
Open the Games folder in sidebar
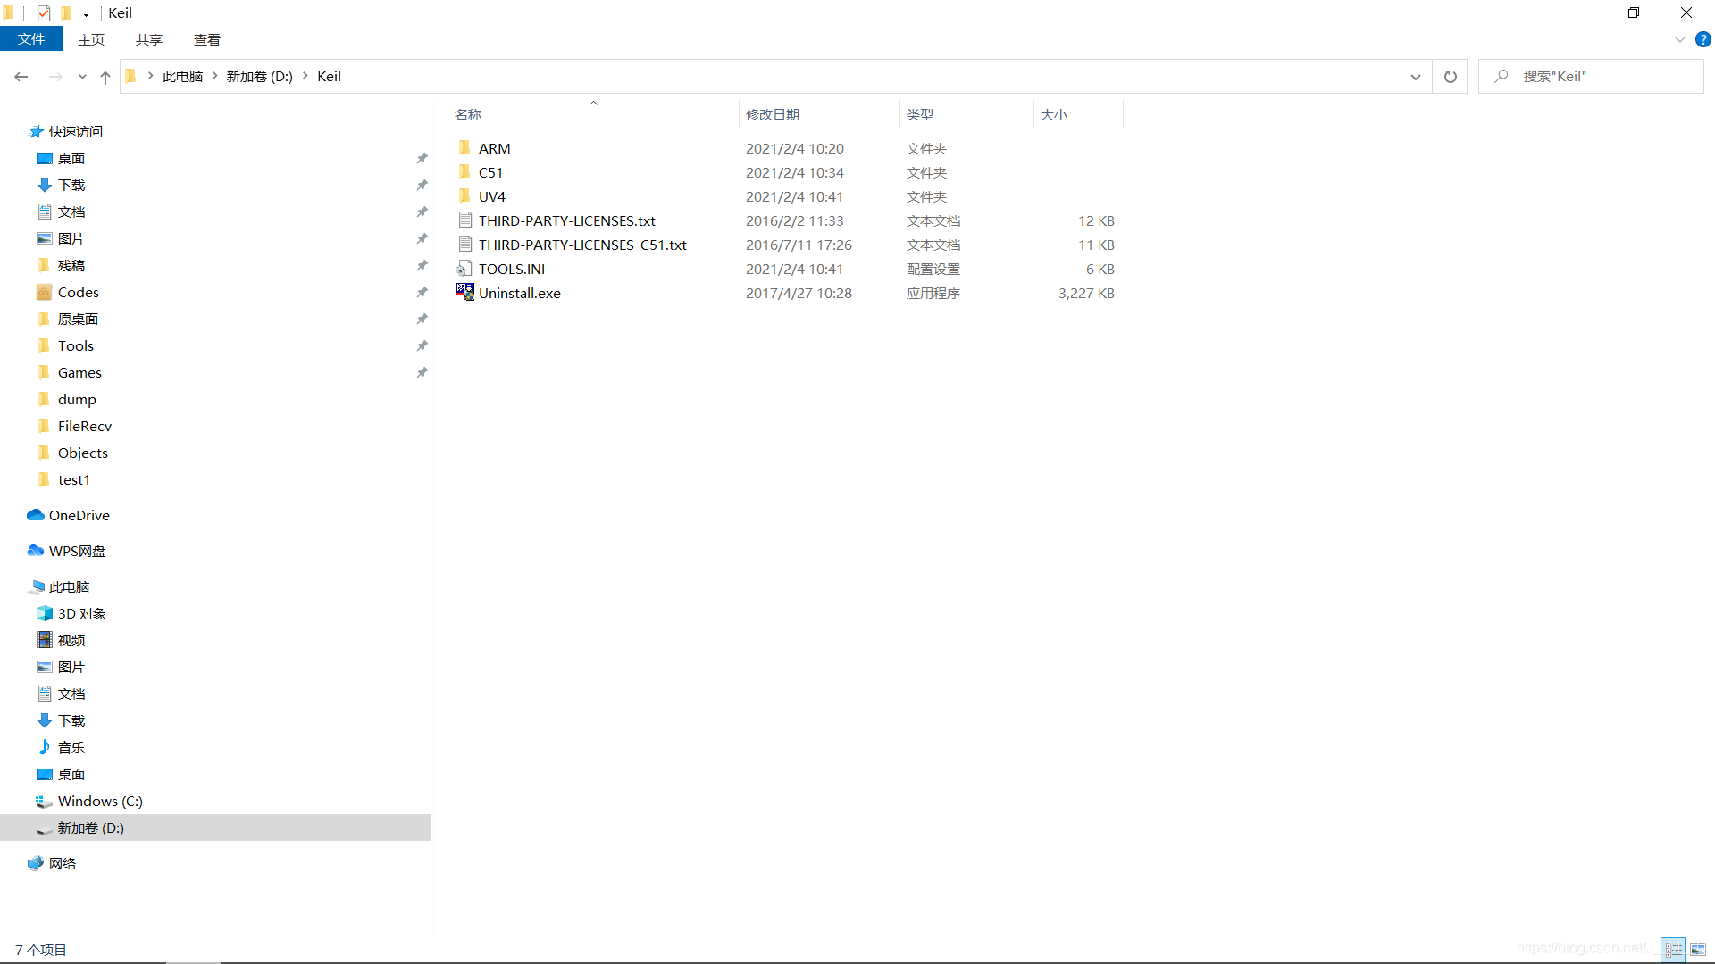pos(79,372)
